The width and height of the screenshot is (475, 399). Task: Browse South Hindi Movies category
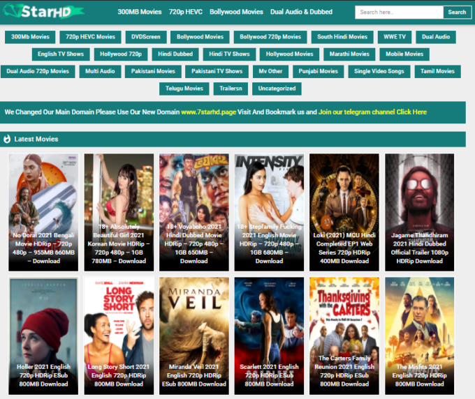342,37
